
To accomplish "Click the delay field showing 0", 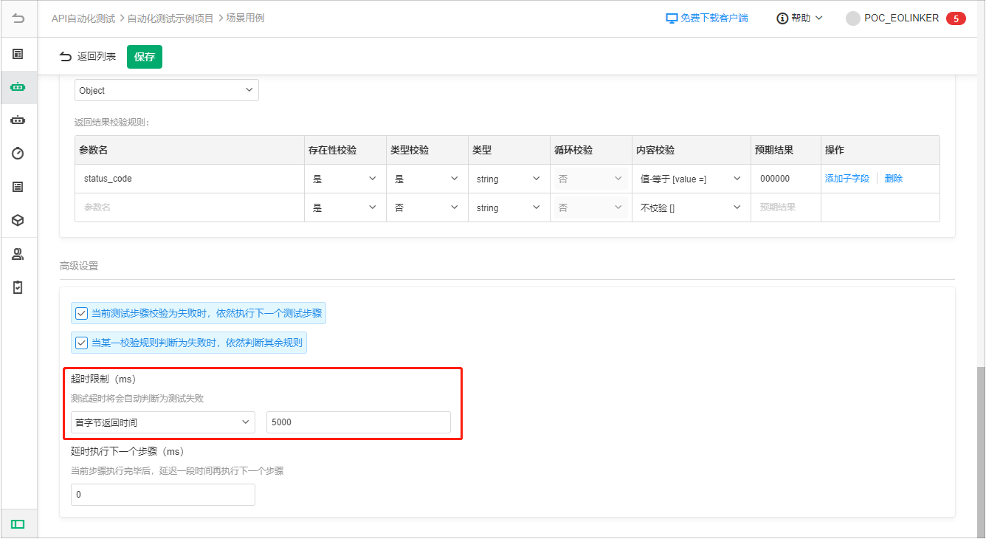I will pos(163,495).
